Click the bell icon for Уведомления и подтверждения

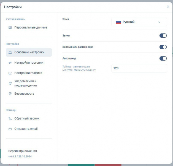click(x=10, y=83)
